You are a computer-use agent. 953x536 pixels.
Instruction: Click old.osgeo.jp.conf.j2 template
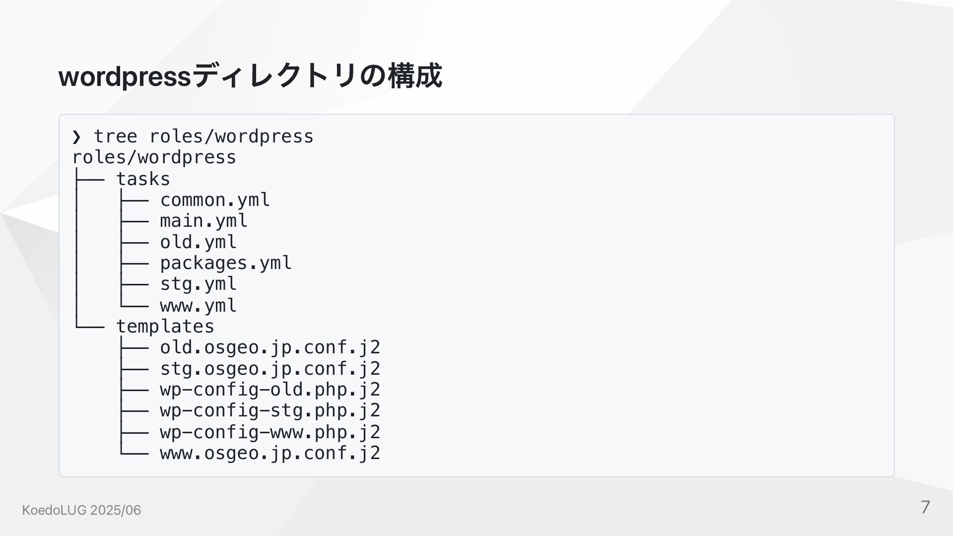click(x=270, y=347)
